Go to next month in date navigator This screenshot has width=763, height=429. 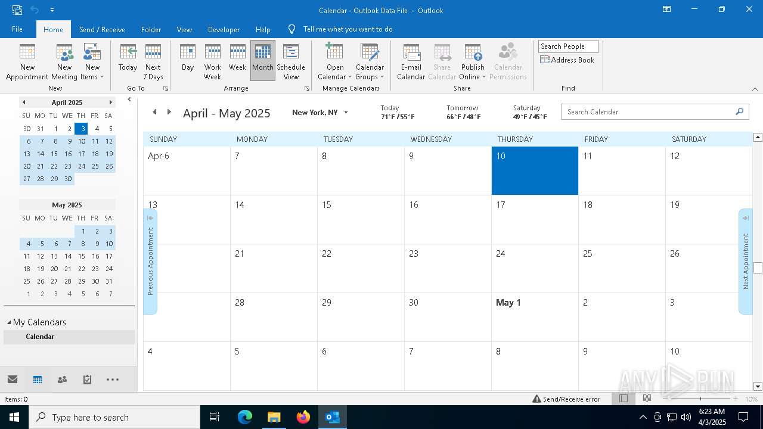tap(110, 102)
